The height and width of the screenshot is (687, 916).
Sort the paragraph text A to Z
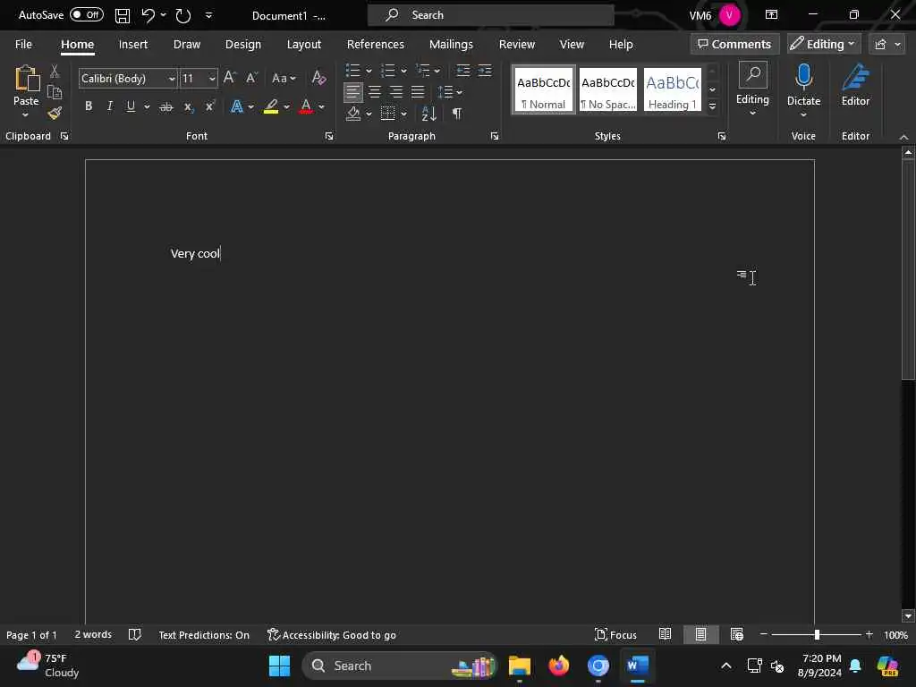[428, 114]
